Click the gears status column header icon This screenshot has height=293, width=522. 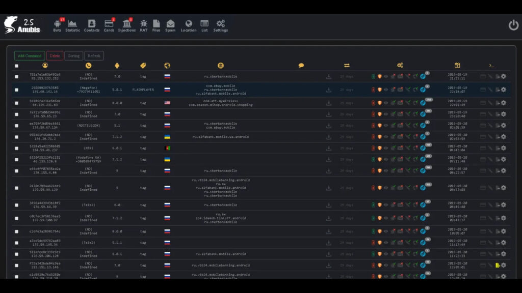tap(400, 66)
